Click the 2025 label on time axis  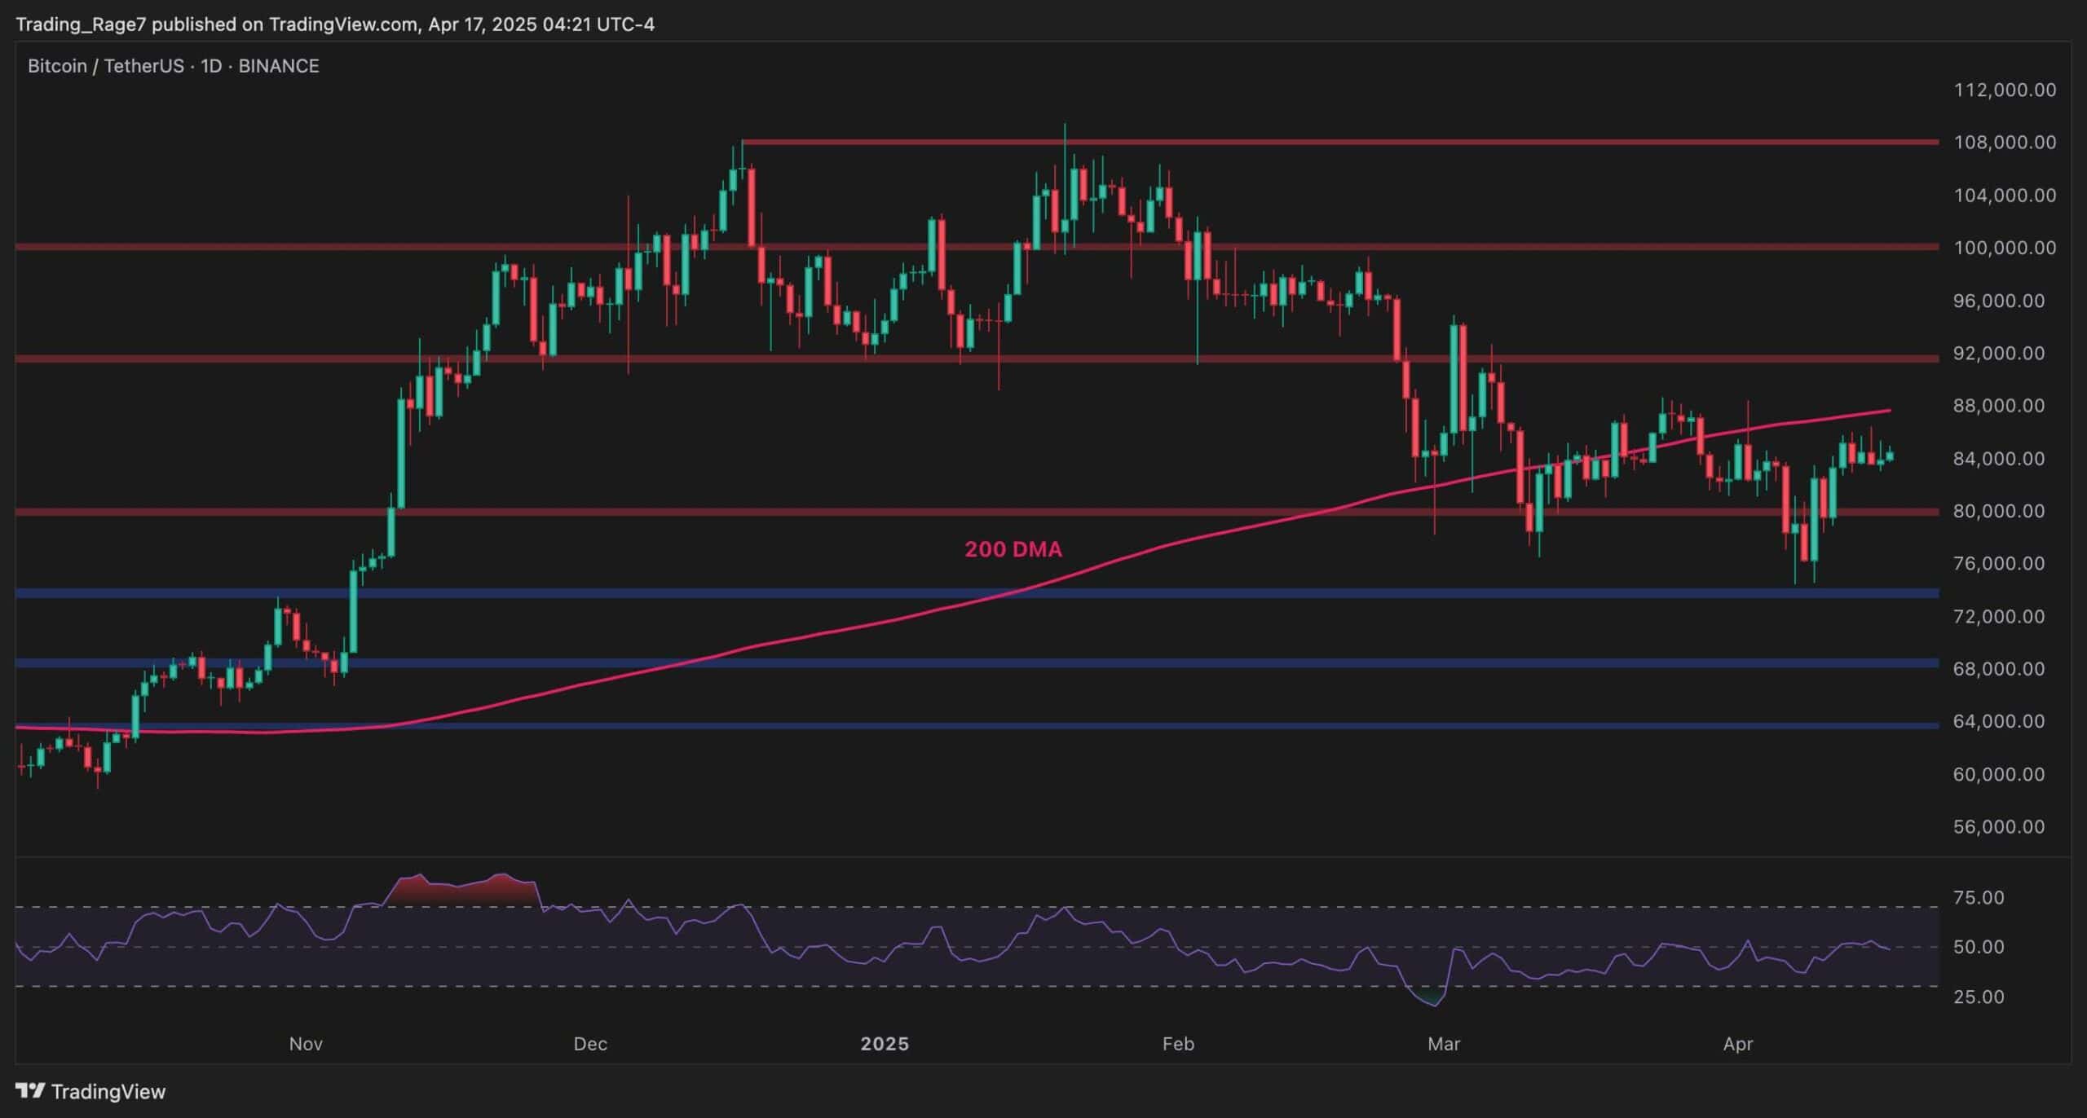click(x=885, y=1044)
